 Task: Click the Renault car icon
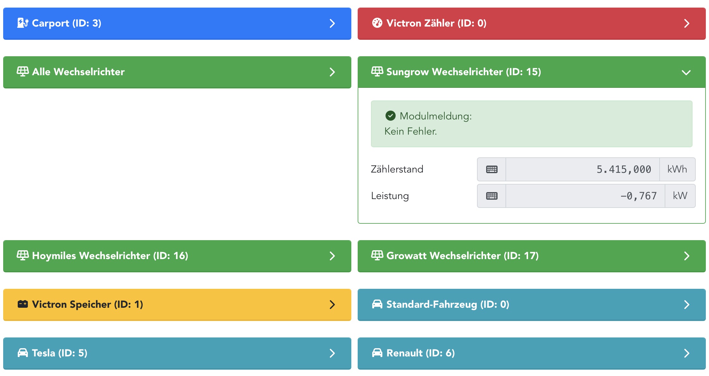point(377,353)
